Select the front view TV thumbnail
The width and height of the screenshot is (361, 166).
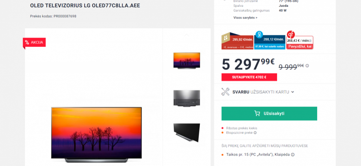click(187, 60)
